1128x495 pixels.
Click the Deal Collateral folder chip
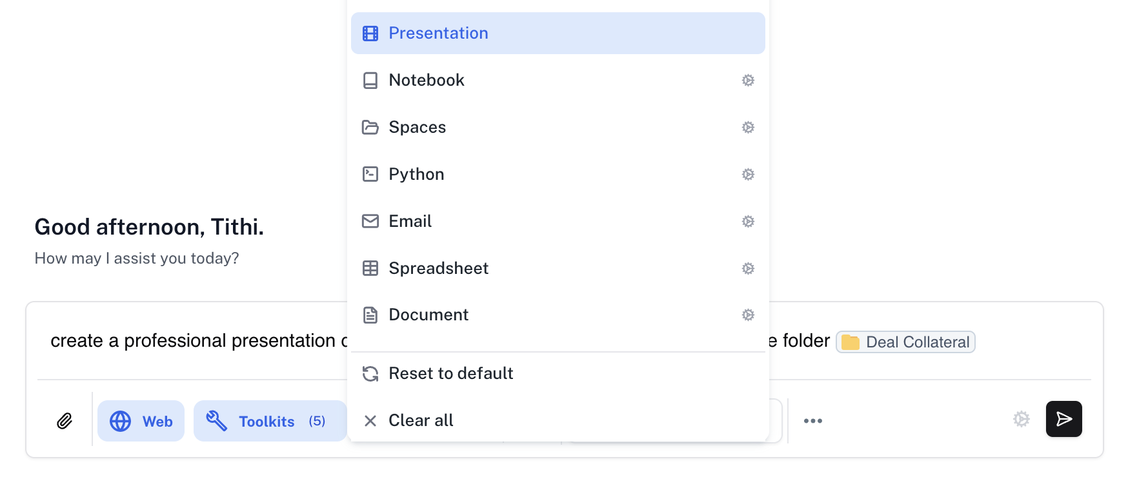[x=905, y=342]
